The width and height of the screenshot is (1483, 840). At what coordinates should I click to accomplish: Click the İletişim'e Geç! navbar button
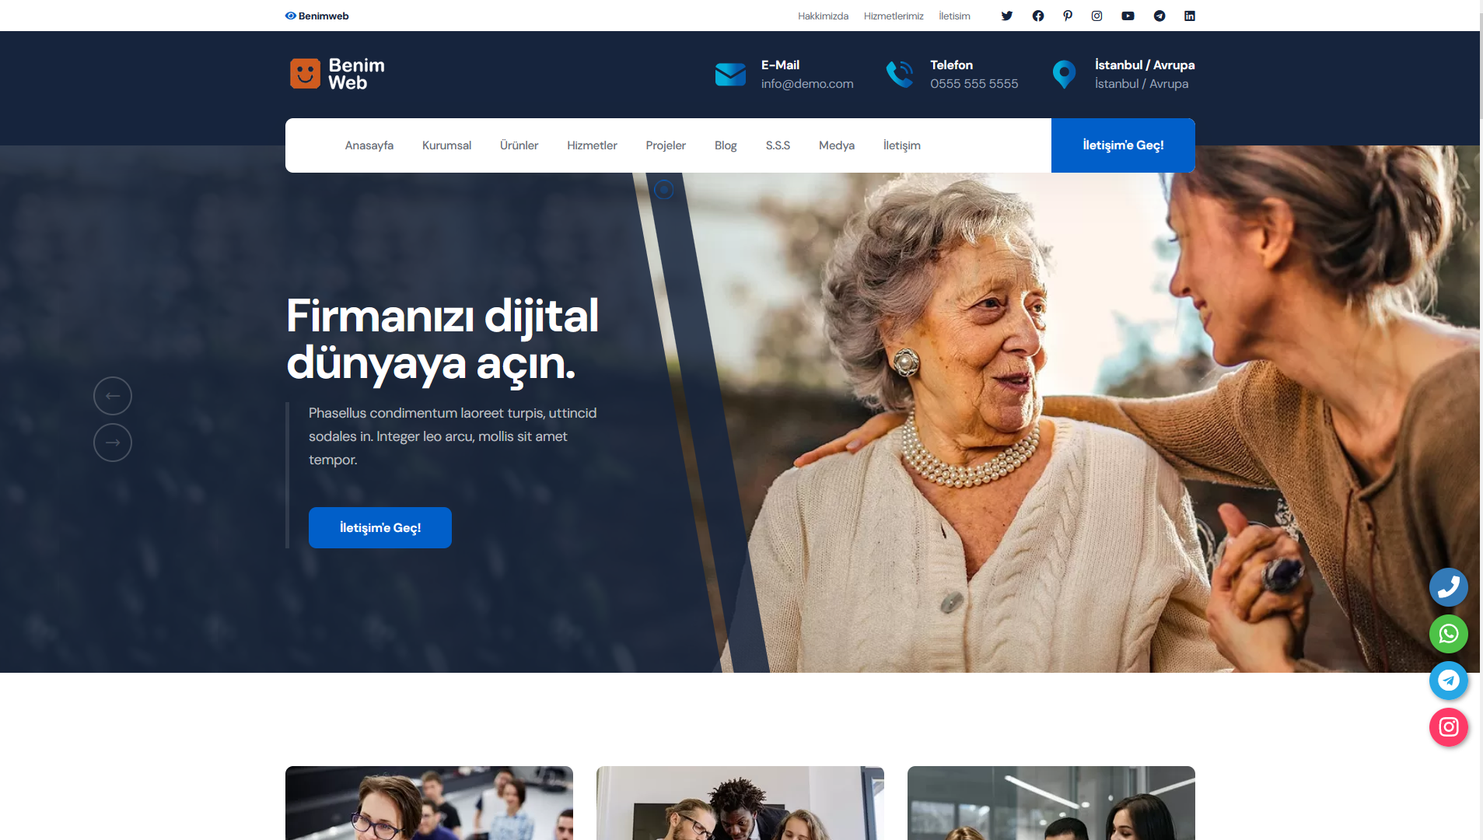(1122, 145)
